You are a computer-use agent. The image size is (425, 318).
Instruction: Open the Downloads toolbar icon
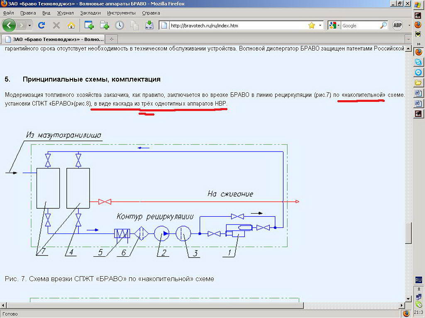(149, 25)
